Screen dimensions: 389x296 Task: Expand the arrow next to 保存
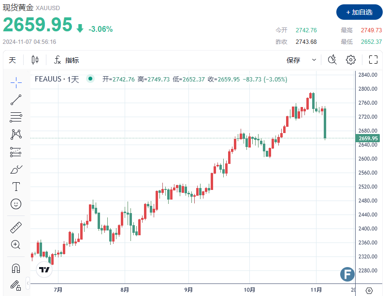pos(314,60)
